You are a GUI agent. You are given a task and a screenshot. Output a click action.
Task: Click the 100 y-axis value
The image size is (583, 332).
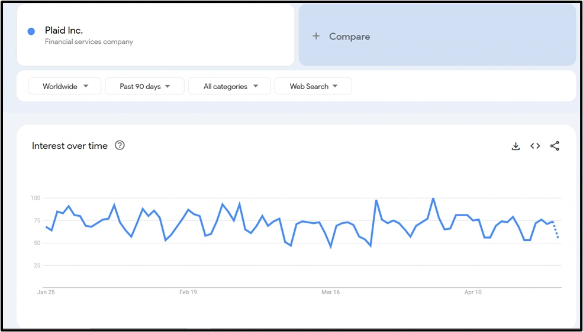click(x=36, y=198)
